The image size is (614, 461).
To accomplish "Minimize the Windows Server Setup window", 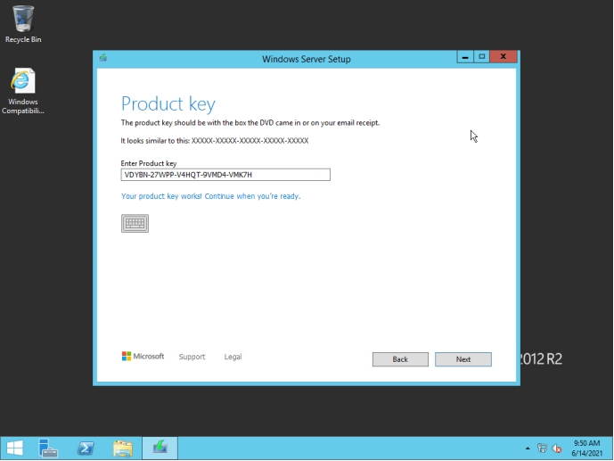I will [x=465, y=57].
